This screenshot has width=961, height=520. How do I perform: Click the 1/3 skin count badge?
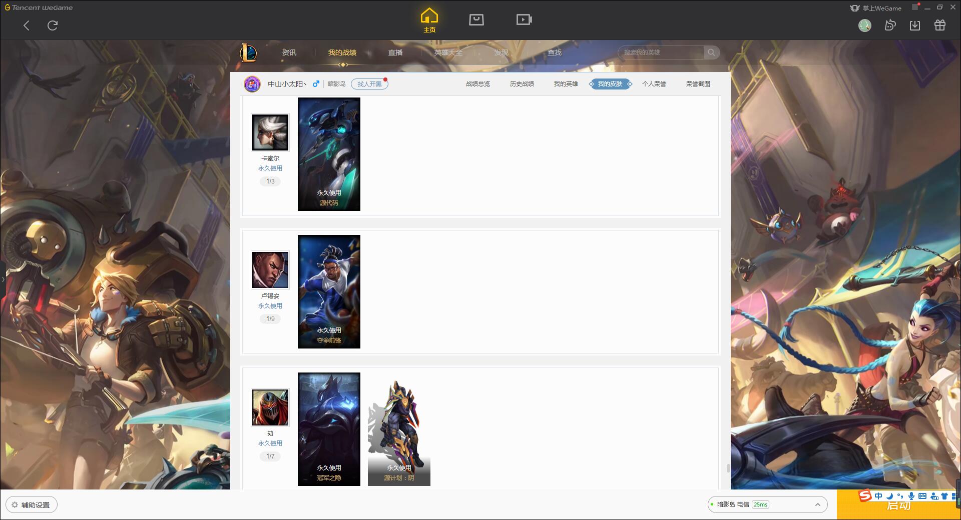pyautogui.click(x=270, y=181)
